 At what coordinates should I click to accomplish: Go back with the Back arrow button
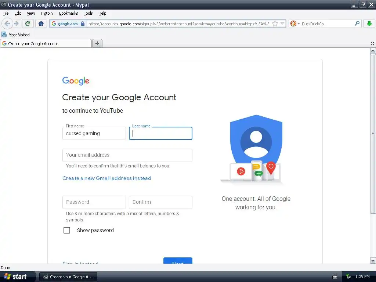coord(7,23)
